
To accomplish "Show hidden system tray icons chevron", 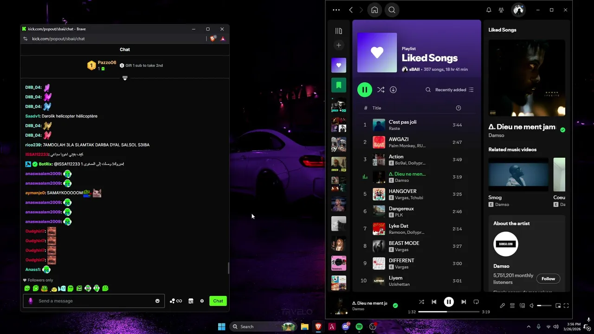I will [x=528, y=327].
